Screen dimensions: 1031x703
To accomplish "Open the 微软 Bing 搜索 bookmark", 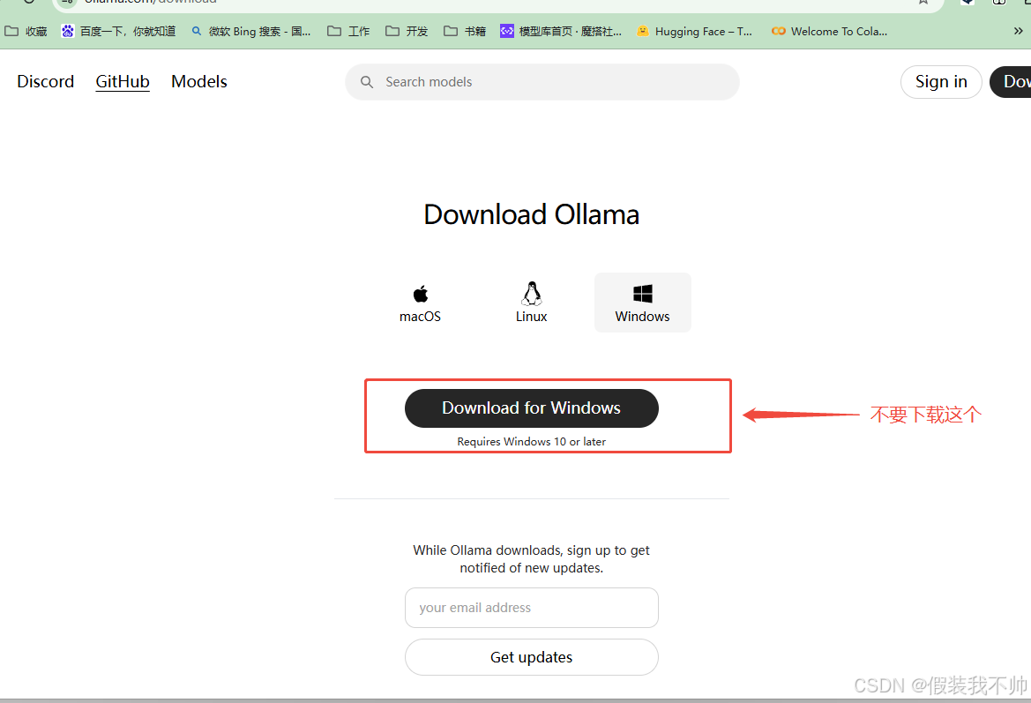I will 251,31.
